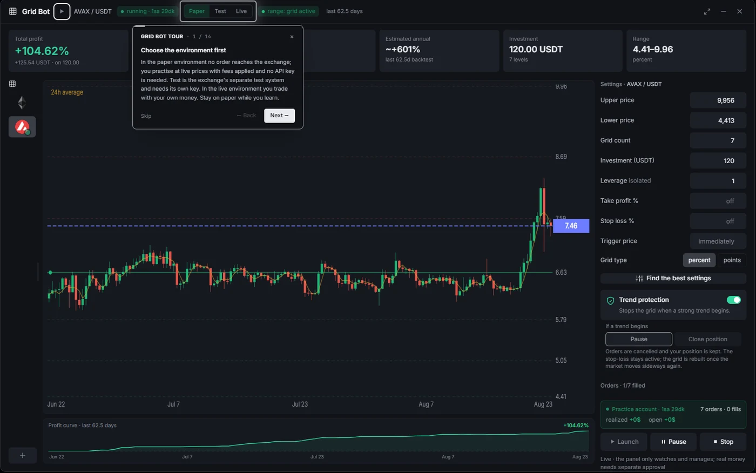Open the Trigger price immediately field
The image size is (756, 473).
pyautogui.click(x=718, y=241)
